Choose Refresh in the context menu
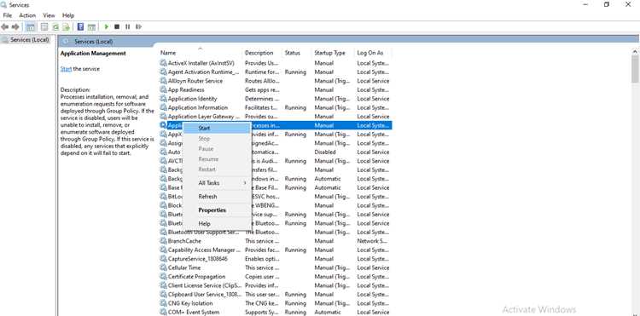The width and height of the screenshot is (640, 316). tap(217, 197)
